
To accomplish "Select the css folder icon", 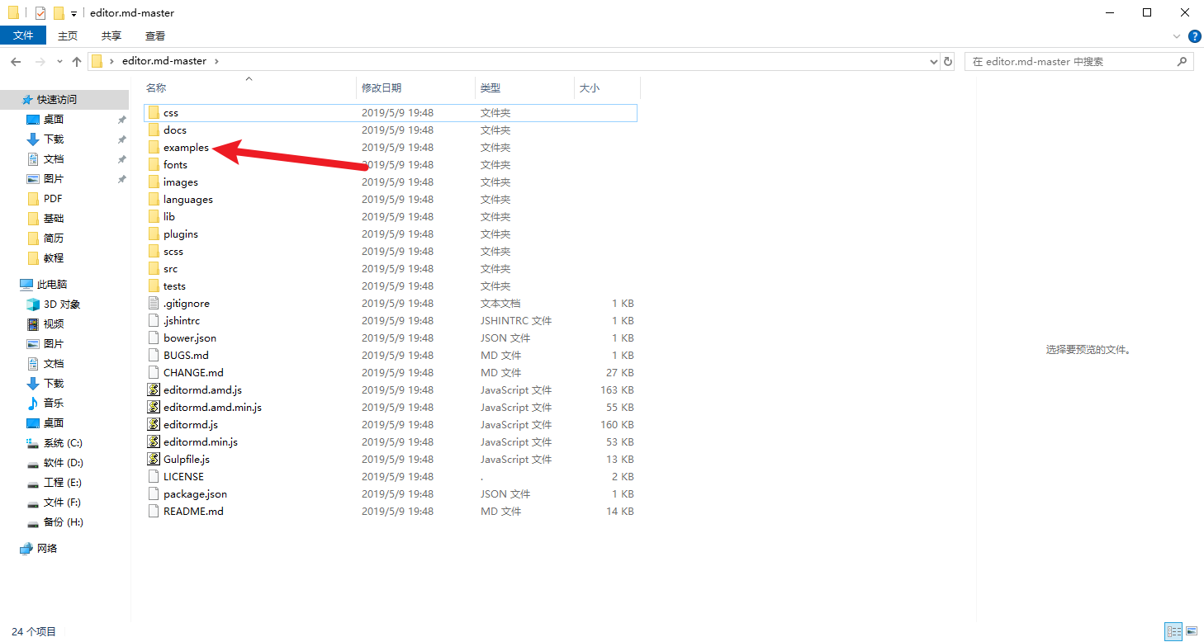I will click(154, 112).
